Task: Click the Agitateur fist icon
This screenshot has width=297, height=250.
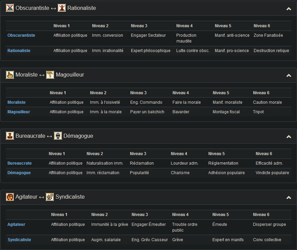Action: 10,197
